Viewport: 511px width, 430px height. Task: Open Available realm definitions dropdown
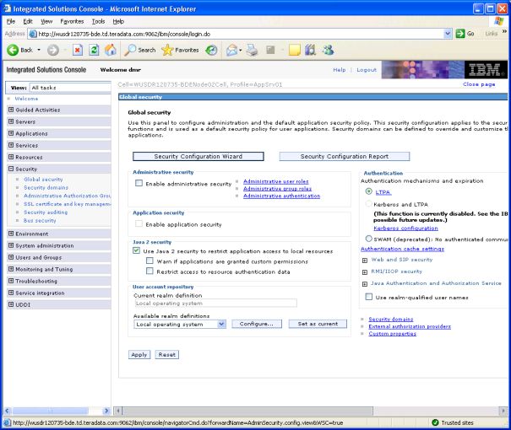pyautogui.click(x=221, y=324)
